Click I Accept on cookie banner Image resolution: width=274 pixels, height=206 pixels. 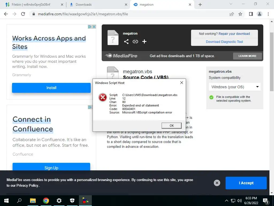(246, 183)
